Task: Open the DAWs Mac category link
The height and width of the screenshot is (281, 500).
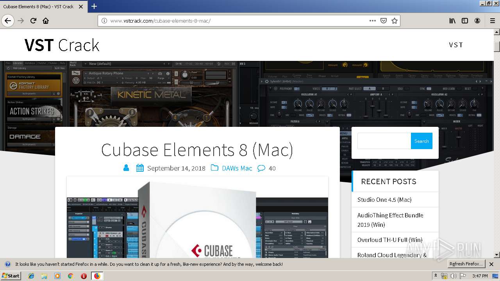Action: point(237,168)
